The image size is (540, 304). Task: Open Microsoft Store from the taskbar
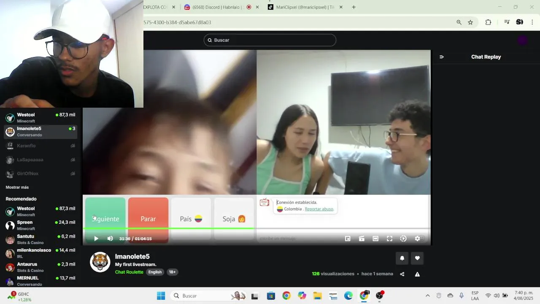point(271,296)
